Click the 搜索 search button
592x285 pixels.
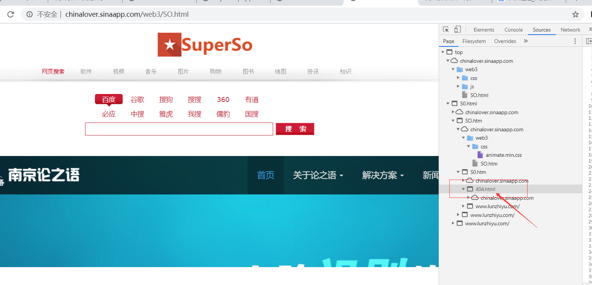click(295, 129)
